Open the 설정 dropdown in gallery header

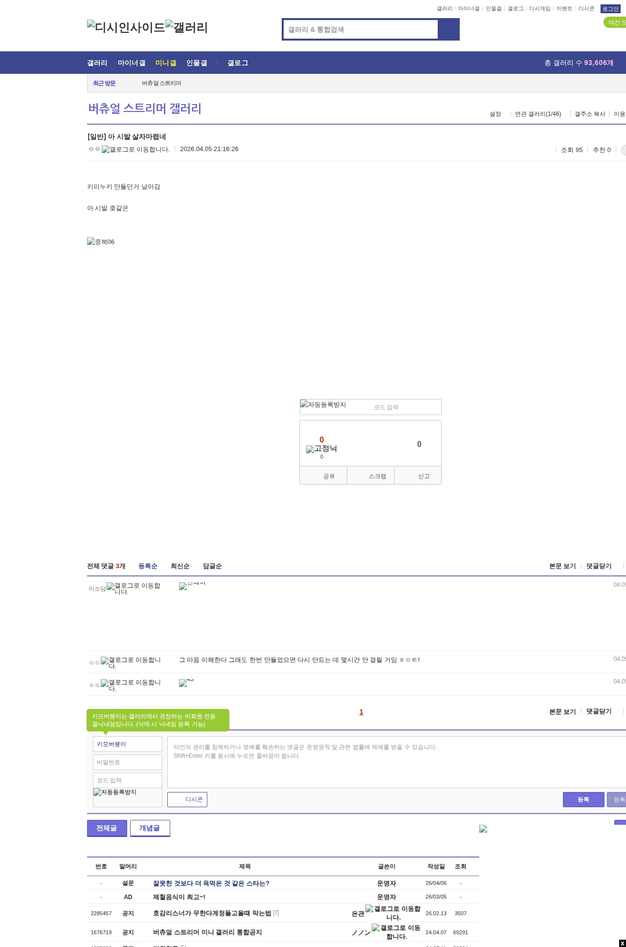pos(495,114)
